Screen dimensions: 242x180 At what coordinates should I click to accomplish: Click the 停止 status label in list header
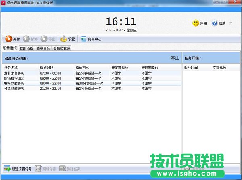[175, 58]
